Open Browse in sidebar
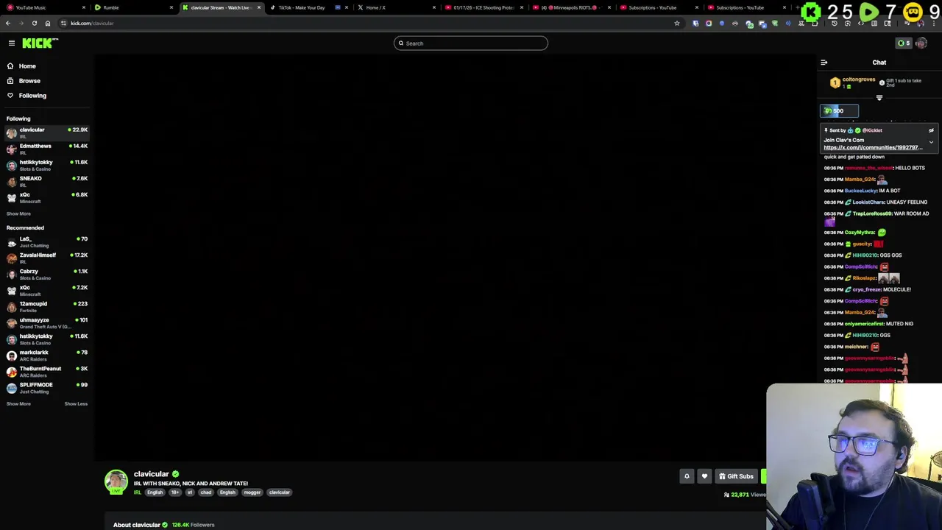 click(29, 81)
